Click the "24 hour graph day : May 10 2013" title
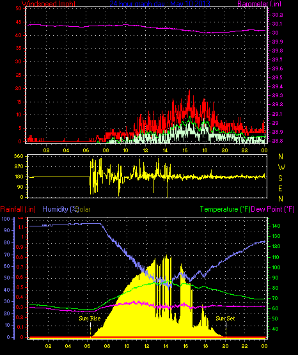 (x=160, y=4)
